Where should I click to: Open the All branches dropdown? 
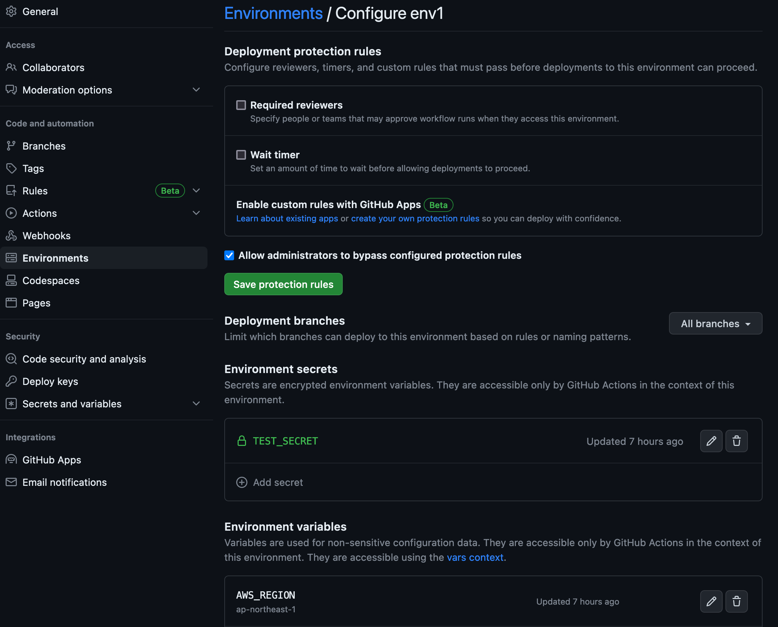click(715, 324)
